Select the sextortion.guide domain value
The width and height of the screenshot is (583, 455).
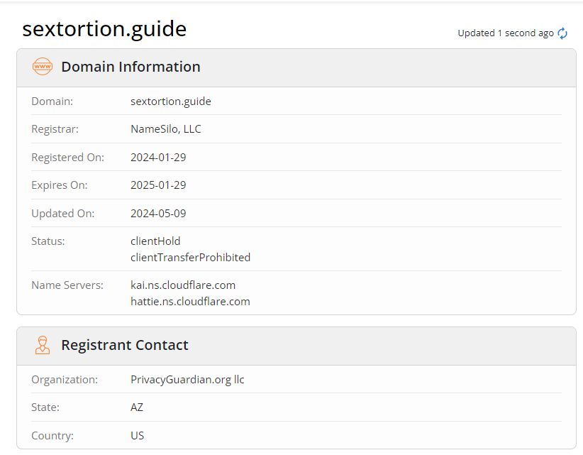(171, 102)
